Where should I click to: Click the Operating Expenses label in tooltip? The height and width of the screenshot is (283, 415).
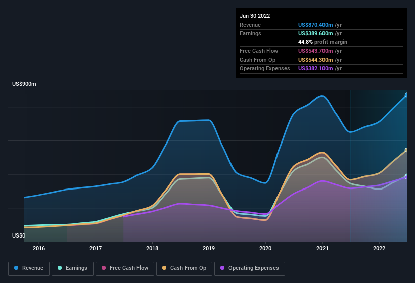click(x=265, y=68)
